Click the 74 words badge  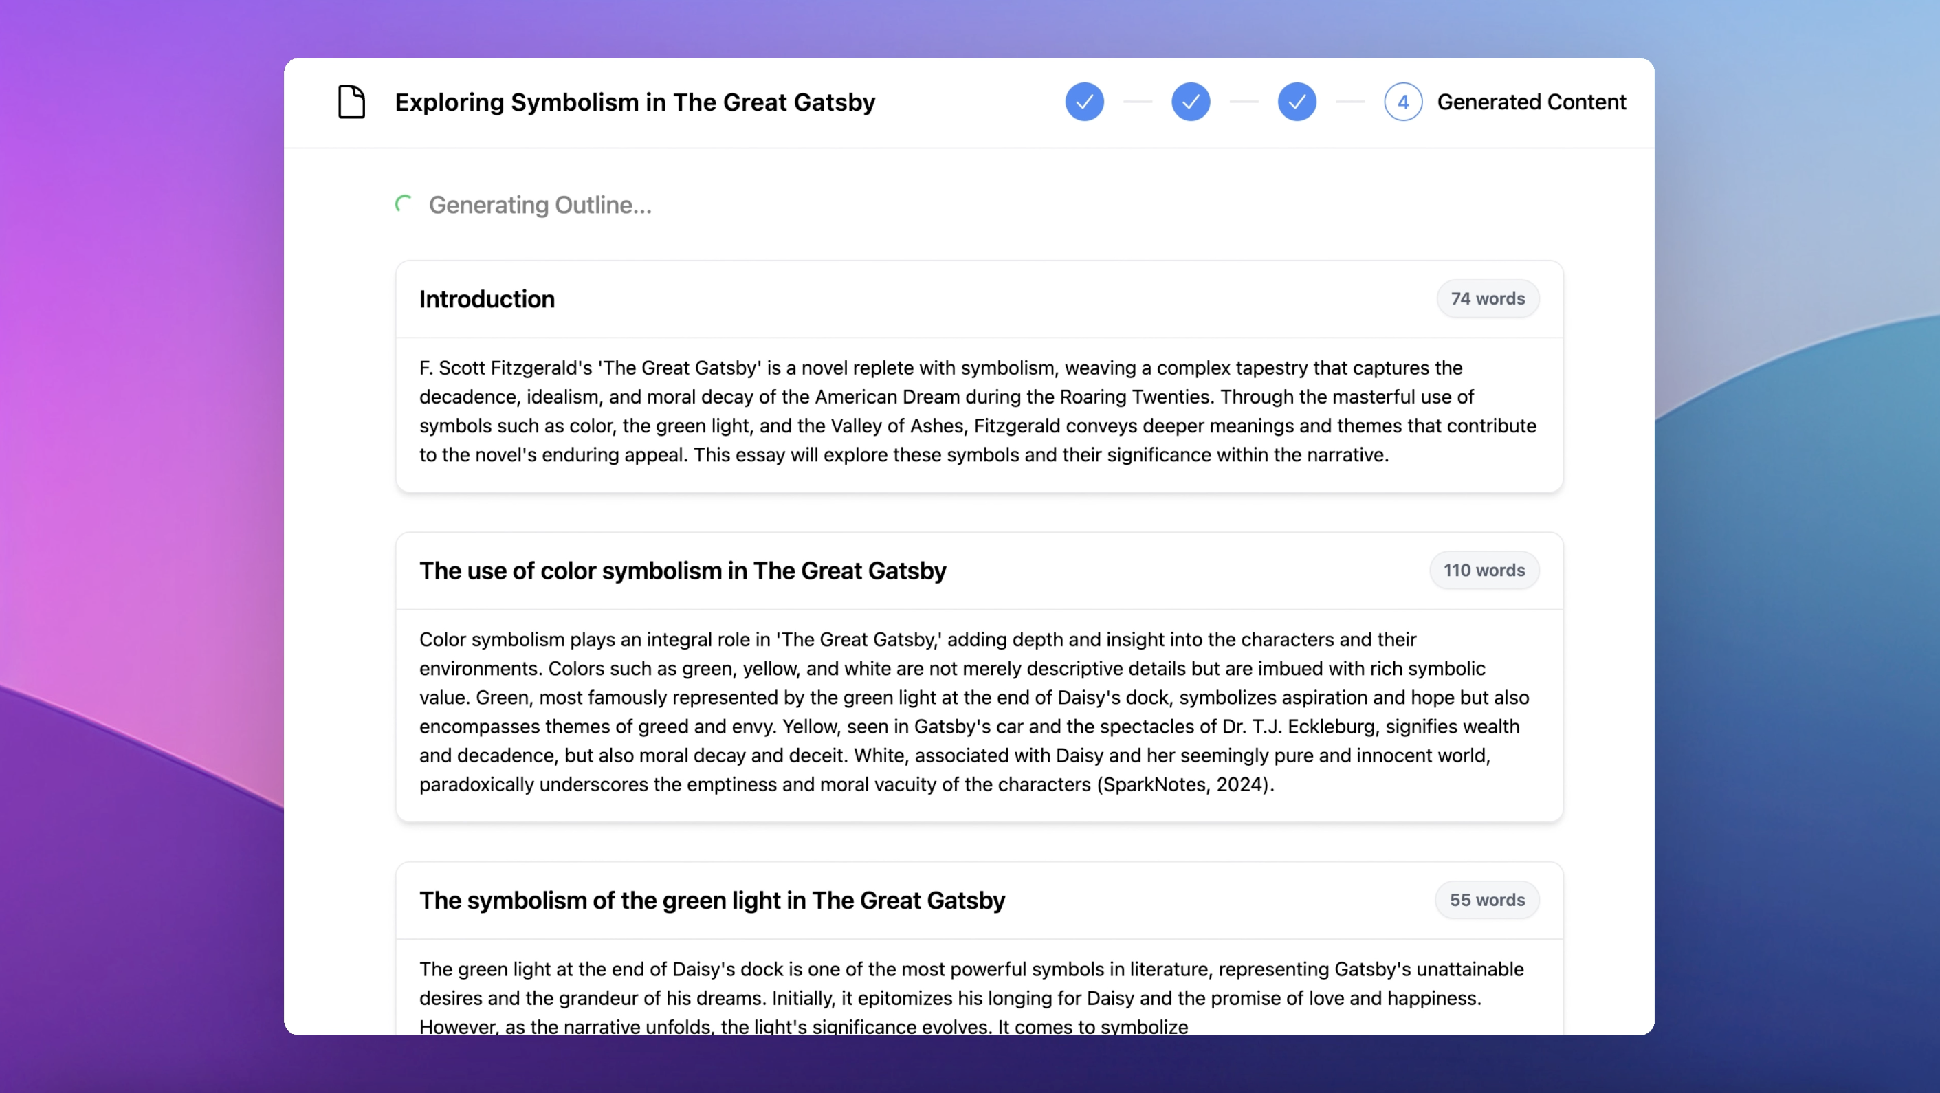point(1487,299)
